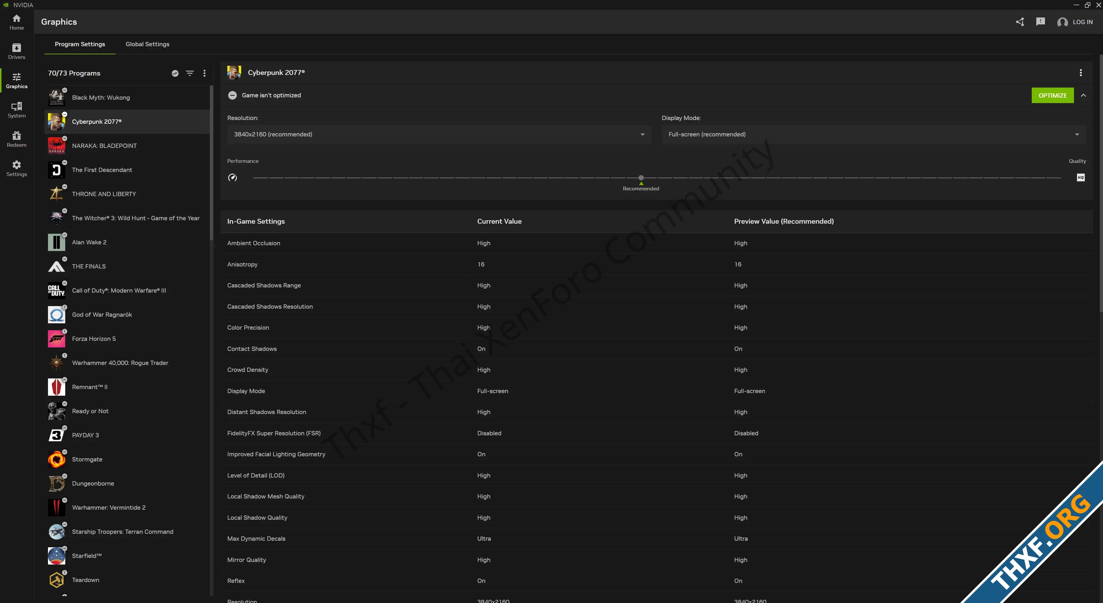1103x603 pixels.
Task: Click the optimized-status checkmark filter icon
Action: pyautogui.click(x=175, y=73)
